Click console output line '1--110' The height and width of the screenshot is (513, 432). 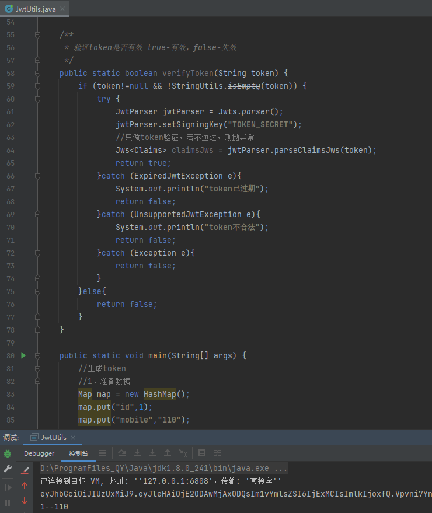54,507
